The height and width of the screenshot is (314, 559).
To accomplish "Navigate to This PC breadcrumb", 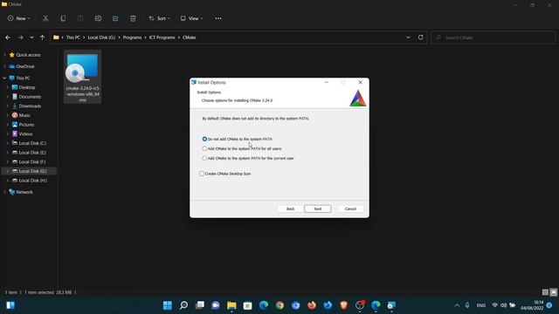I will [x=73, y=38].
